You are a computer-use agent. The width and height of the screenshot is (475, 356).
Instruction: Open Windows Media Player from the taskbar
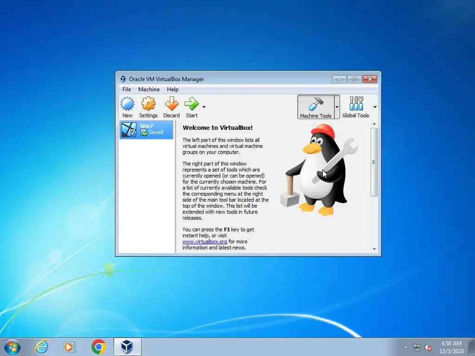70,347
